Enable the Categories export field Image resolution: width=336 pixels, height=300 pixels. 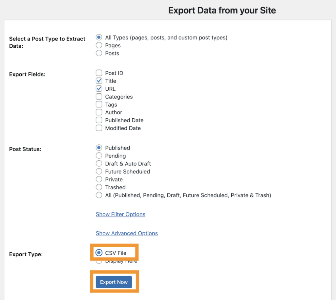(99, 96)
